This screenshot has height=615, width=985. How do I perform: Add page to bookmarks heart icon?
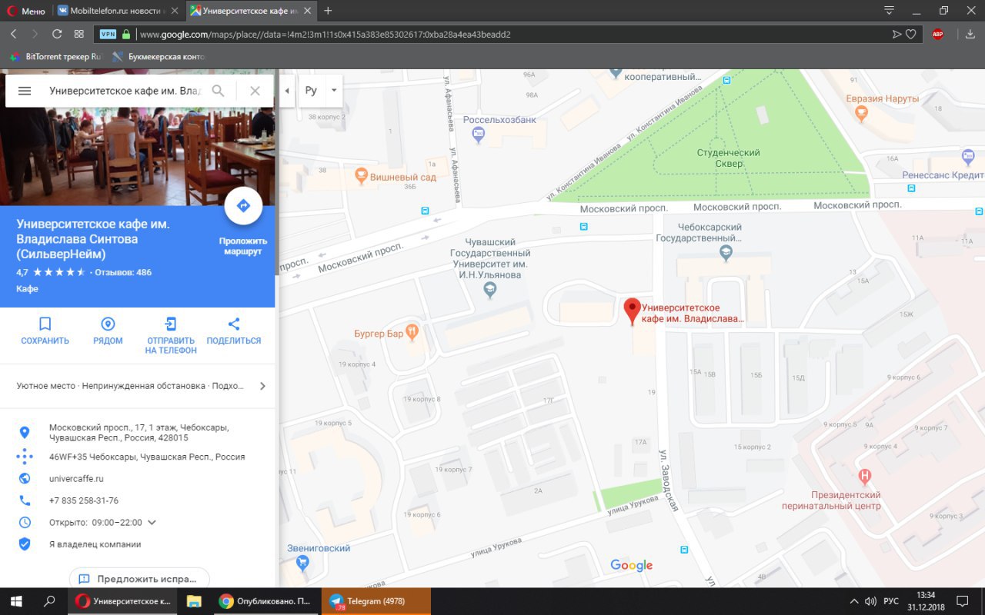tap(911, 34)
